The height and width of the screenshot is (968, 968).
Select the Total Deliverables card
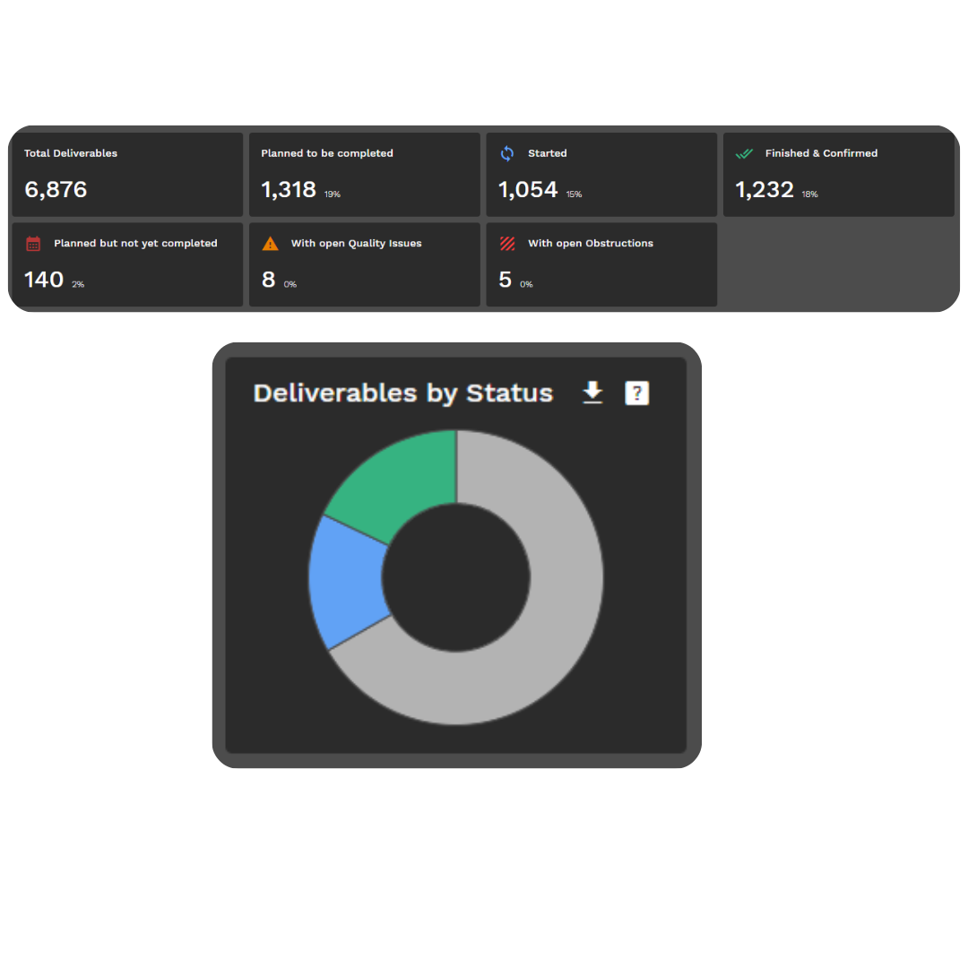(126, 174)
